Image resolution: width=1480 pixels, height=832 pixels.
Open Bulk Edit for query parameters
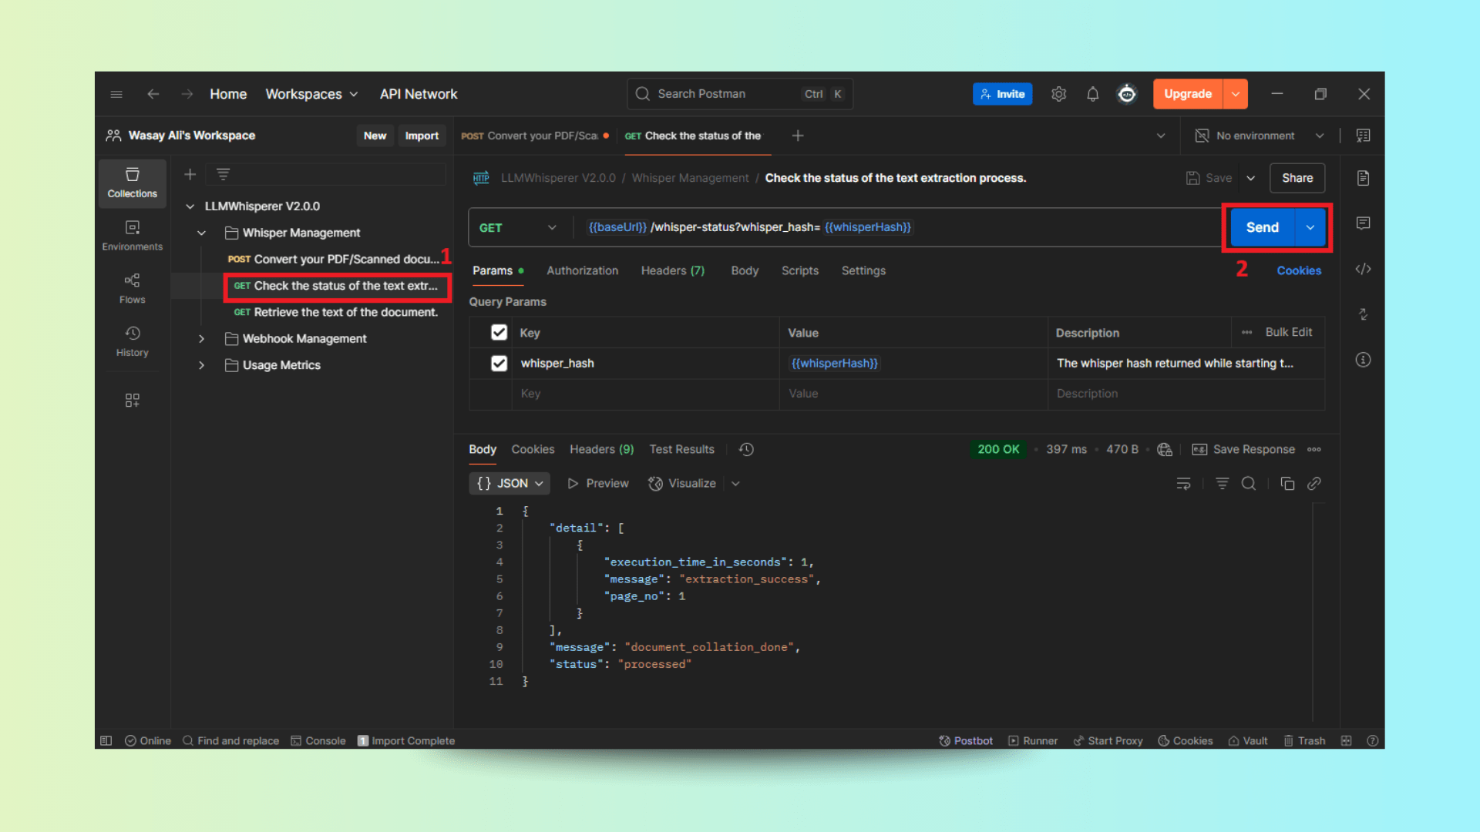1288,332
